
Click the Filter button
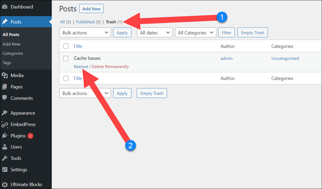coord(227,33)
